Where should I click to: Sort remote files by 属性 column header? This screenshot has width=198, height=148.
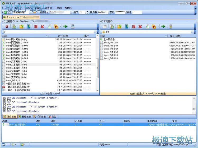tap(90, 36)
